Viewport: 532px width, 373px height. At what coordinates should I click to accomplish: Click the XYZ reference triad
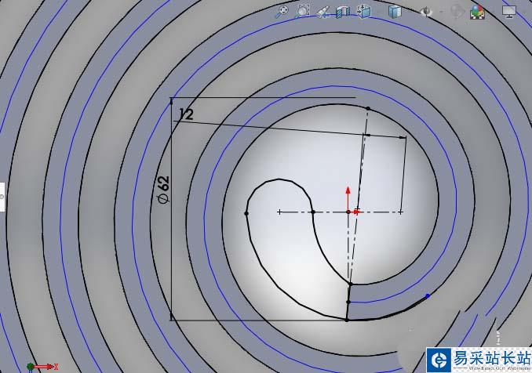pos(42,366)
